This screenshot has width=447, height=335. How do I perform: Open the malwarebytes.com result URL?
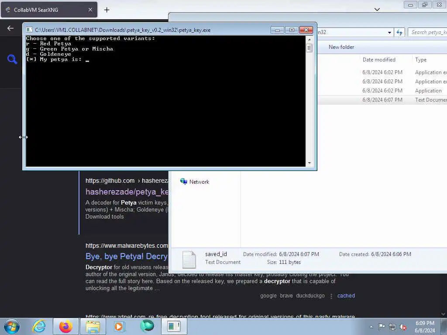127,246
